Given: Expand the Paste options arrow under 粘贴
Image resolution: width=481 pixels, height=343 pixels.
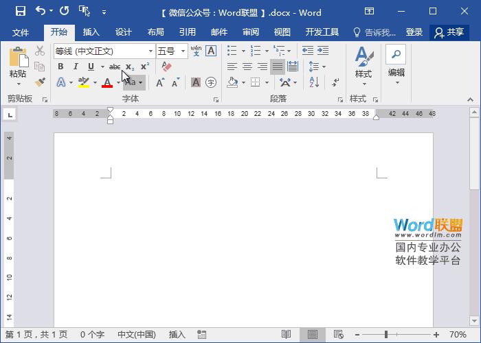Looking at the screenshot, I should (19, 84).
